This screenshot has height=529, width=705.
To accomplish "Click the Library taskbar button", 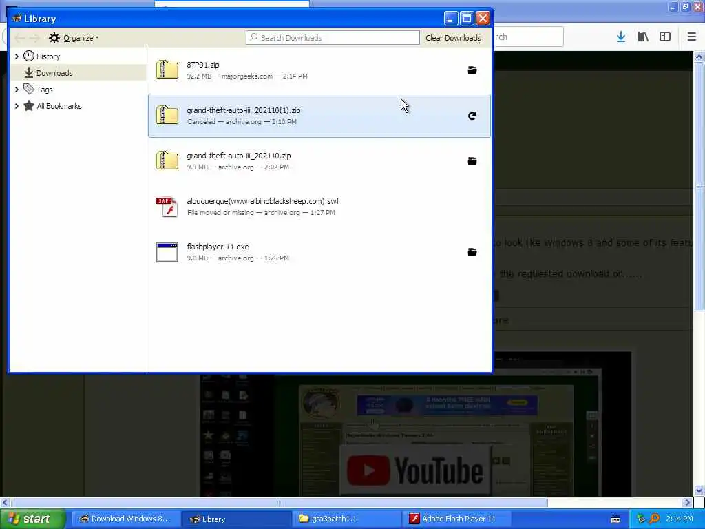I will tap(236, 519).
